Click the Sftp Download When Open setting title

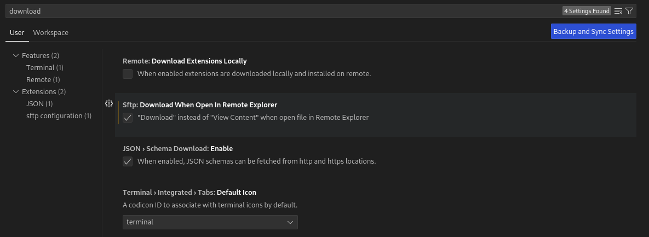point(200,105)
